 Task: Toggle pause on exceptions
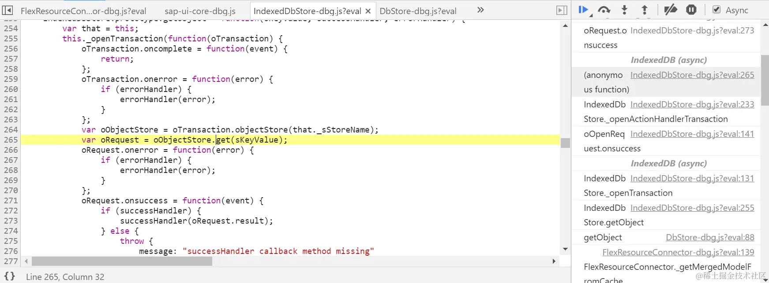[691, 10]
